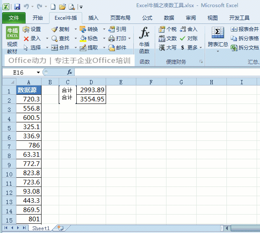Click the 拆分文档 tool

pyautogui.click(x=245, y=48)
